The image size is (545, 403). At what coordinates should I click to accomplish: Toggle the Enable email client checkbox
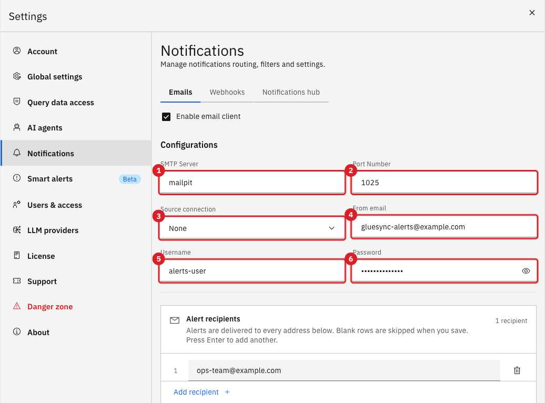(x=166, y=116)
